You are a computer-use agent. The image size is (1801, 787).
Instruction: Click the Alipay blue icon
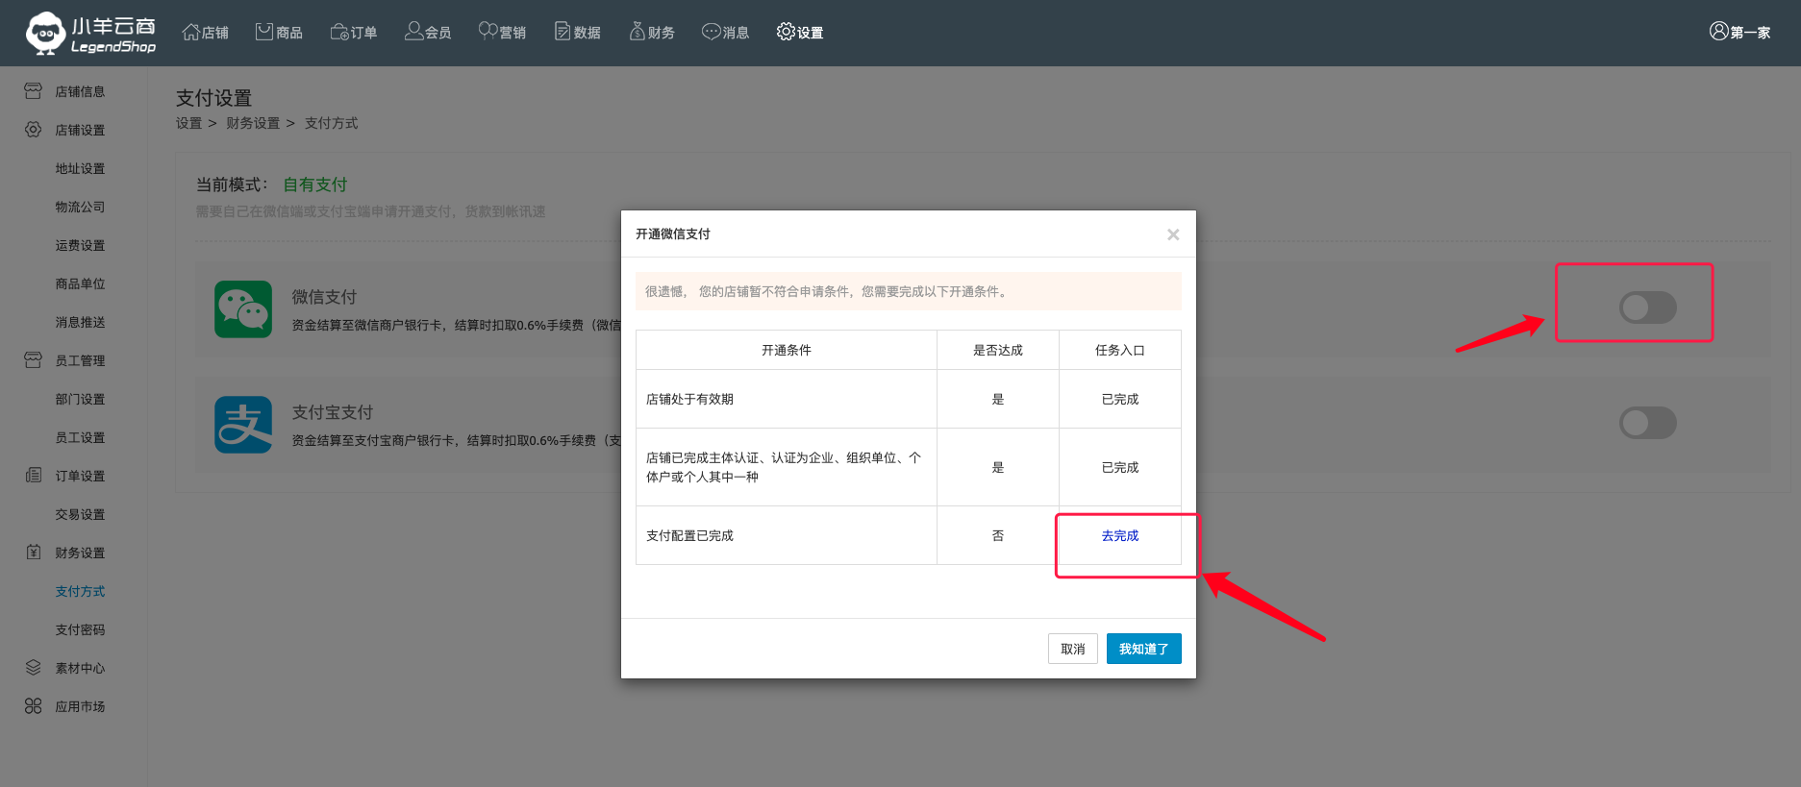coord(243,425)
